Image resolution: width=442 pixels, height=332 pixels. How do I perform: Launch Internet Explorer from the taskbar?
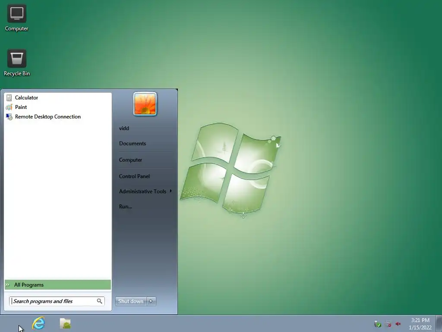click(x=38, y=323)
